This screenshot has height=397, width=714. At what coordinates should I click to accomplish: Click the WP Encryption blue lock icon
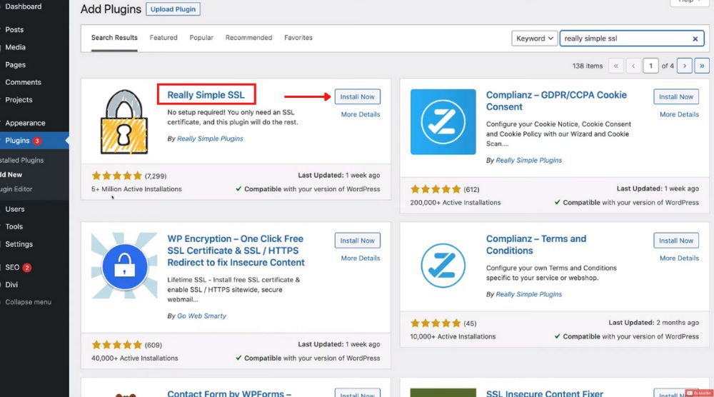point(124,266)
